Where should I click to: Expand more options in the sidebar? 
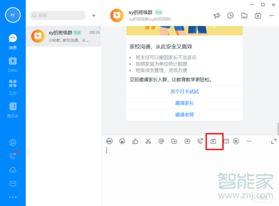tap(13, 197)
